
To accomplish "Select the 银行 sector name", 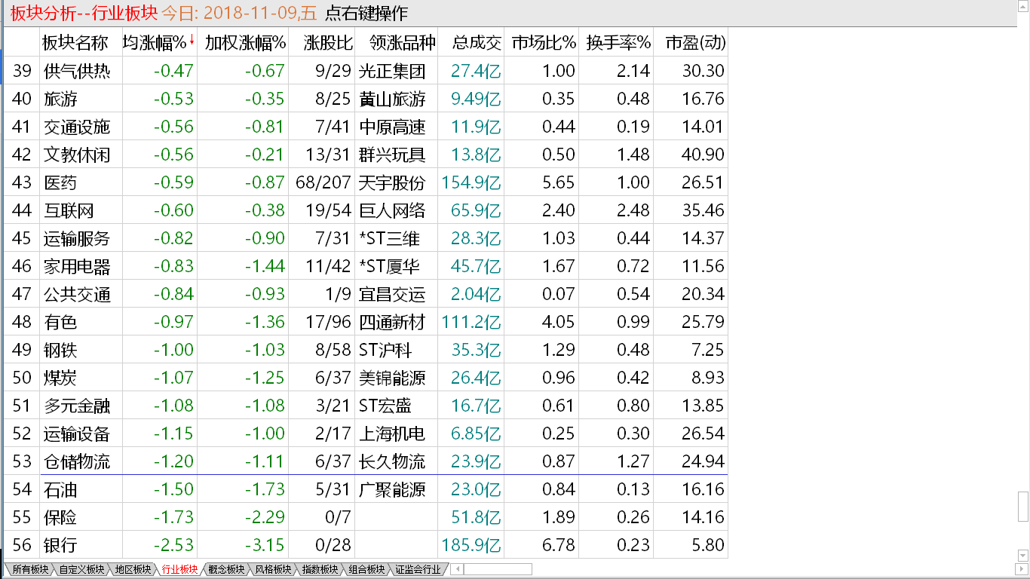I will pos(60,545).
